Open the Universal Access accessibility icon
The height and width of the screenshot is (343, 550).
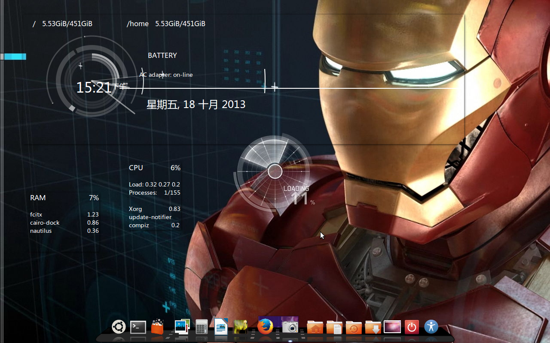(431, 327)
